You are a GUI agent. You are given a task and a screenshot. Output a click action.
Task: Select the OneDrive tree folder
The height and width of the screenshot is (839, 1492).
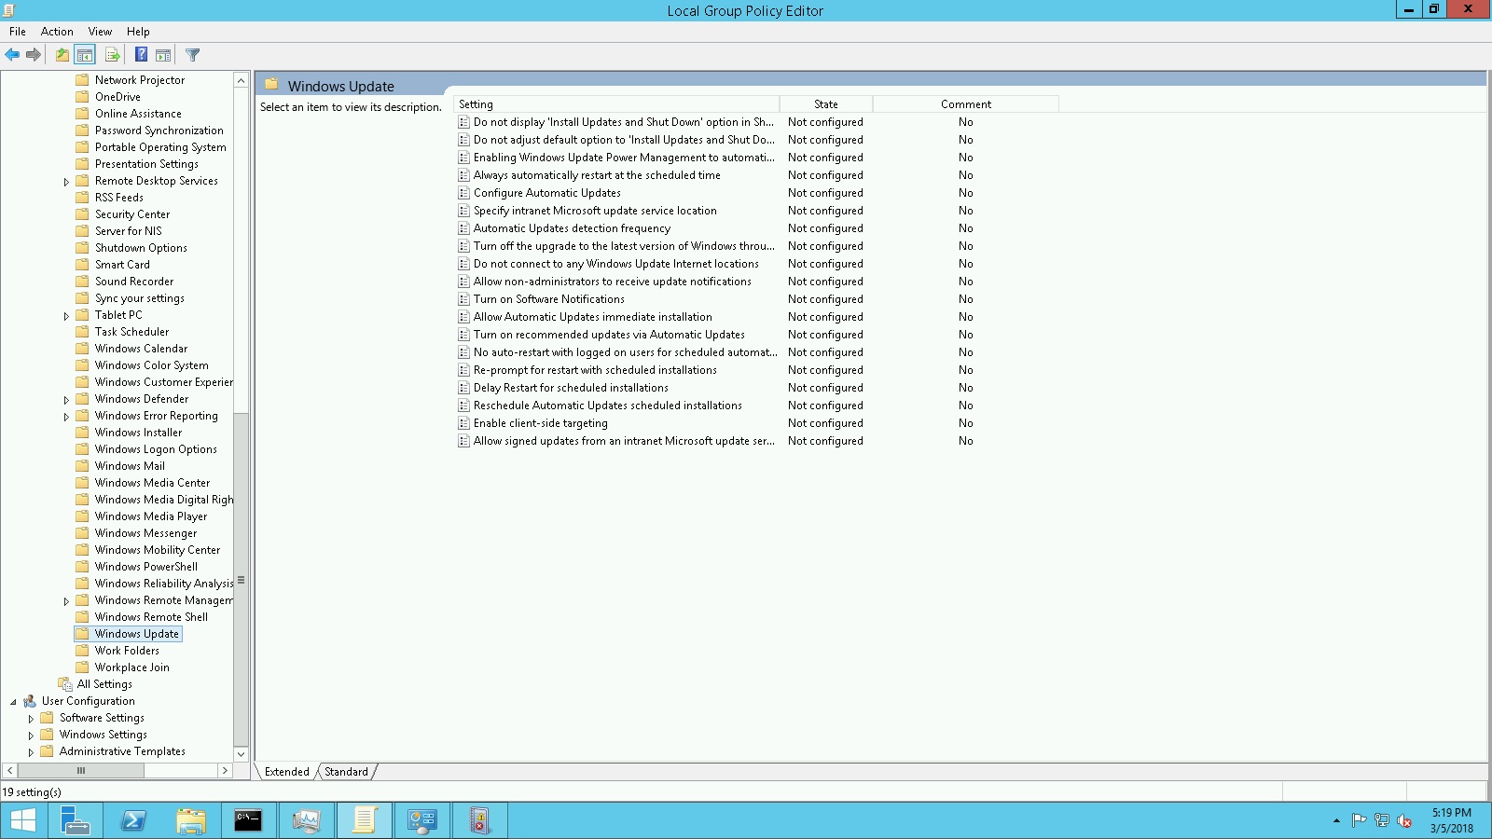pos(117,97)
